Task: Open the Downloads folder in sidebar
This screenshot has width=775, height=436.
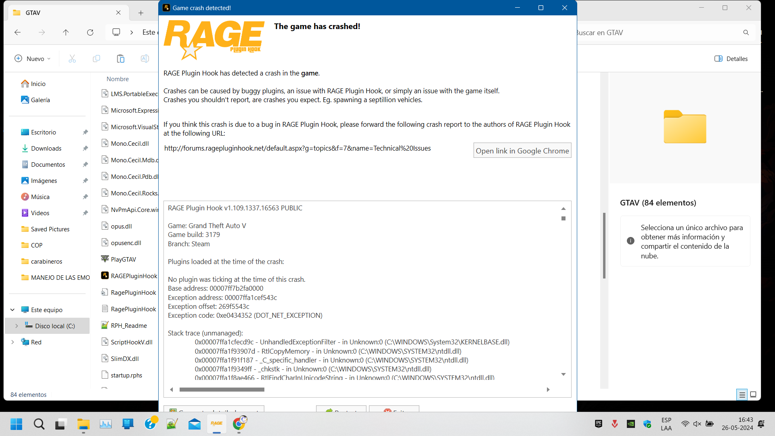Action: (x=46, y=148)
